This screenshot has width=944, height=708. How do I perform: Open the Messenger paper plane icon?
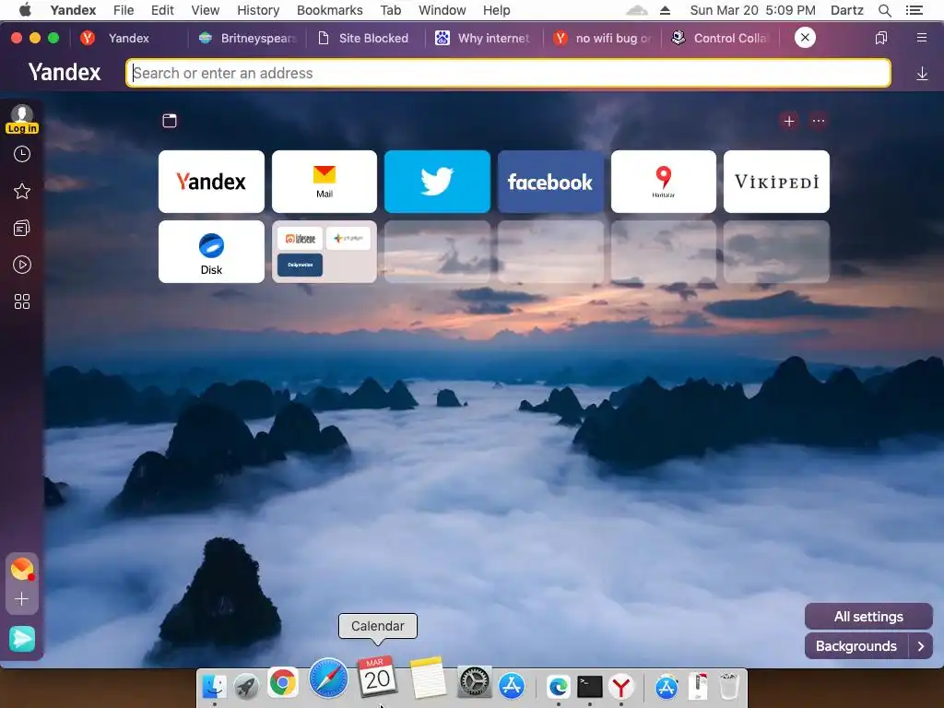click(22, 639)
